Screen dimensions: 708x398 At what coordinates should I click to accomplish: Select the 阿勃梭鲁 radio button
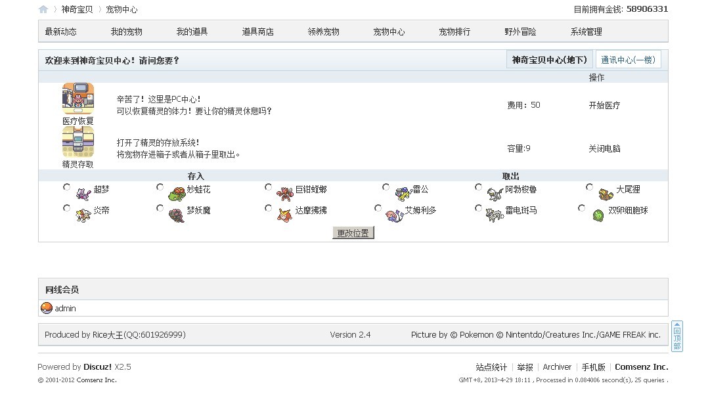[x=478, y=187]
